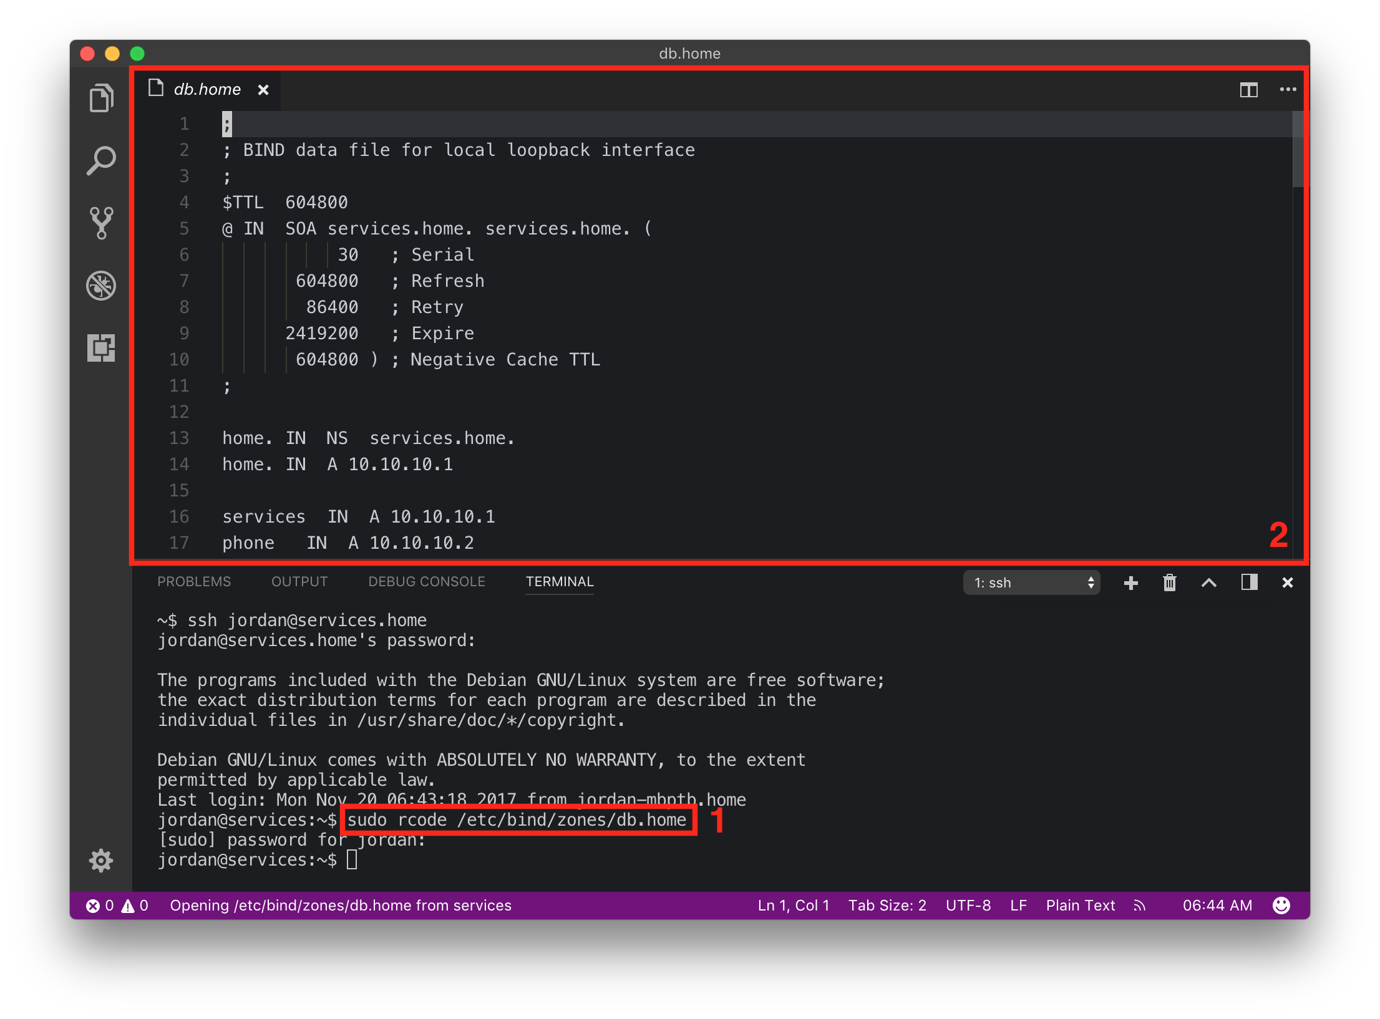
Task: Switch to the DEBUG CONSOLE tab
Action: point(426,581)
